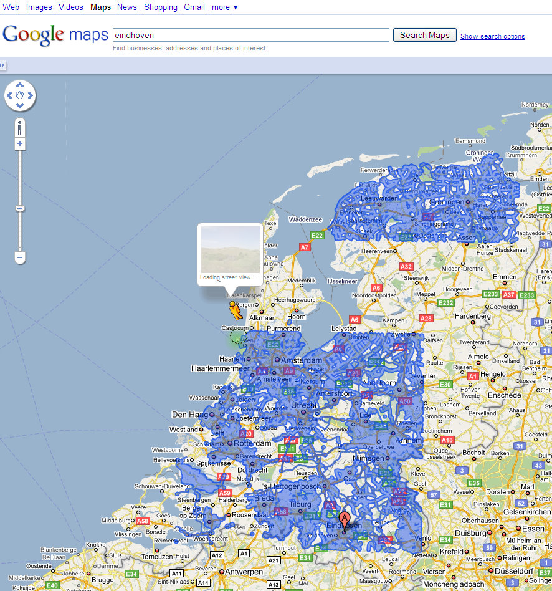Open the Web link
This screenshot has height=591, width=552.
[11, 7]
